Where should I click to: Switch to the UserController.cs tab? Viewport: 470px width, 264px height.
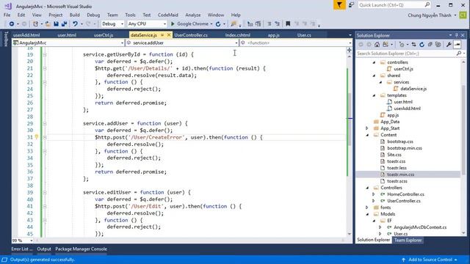[x=191, y=35]
